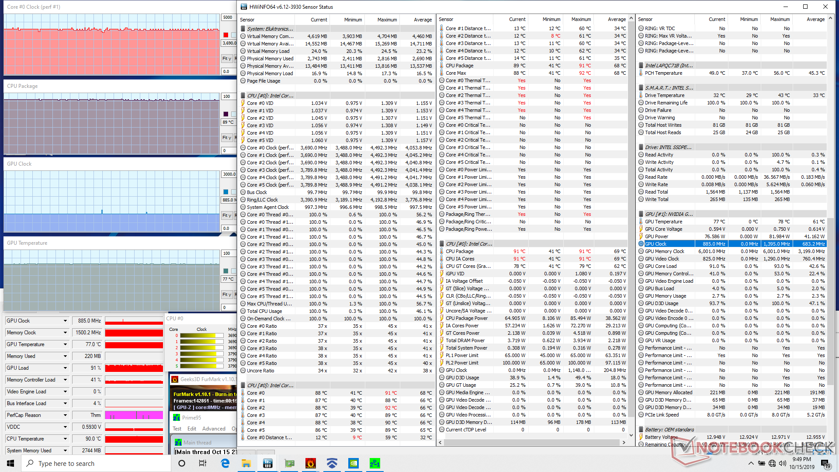Click the lightning icon beside GPU Power
839x472 pixels.
point(641,236)
